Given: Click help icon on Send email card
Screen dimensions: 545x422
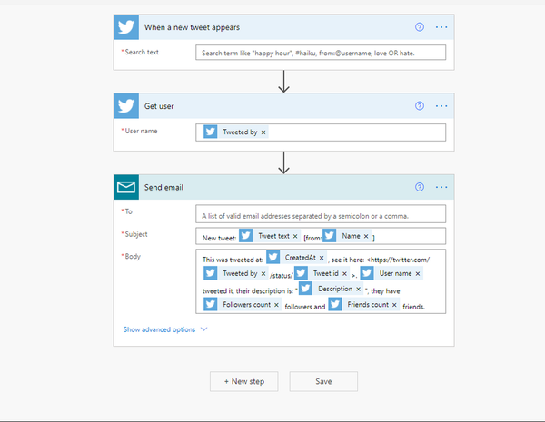Looking at the screenshot, I should tap(420, 187).
